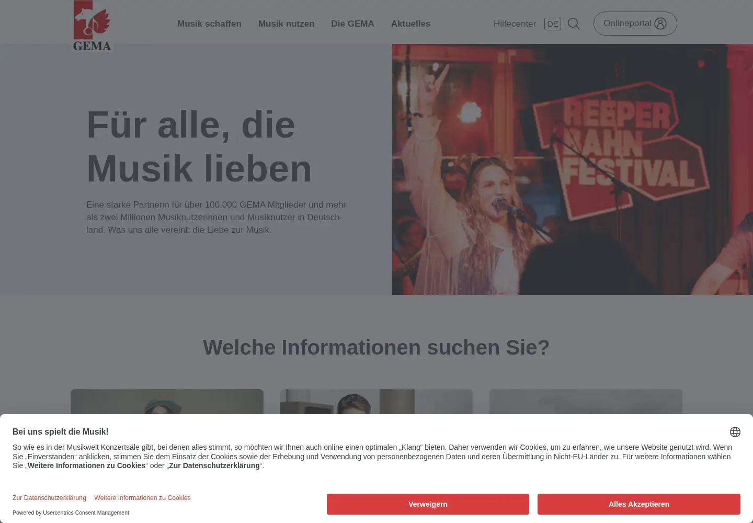Click the bold Zur Datenschutzerklärung text in the banner paragraph
753x523 pixels.
pyautogui.click(x=214, y=465)
